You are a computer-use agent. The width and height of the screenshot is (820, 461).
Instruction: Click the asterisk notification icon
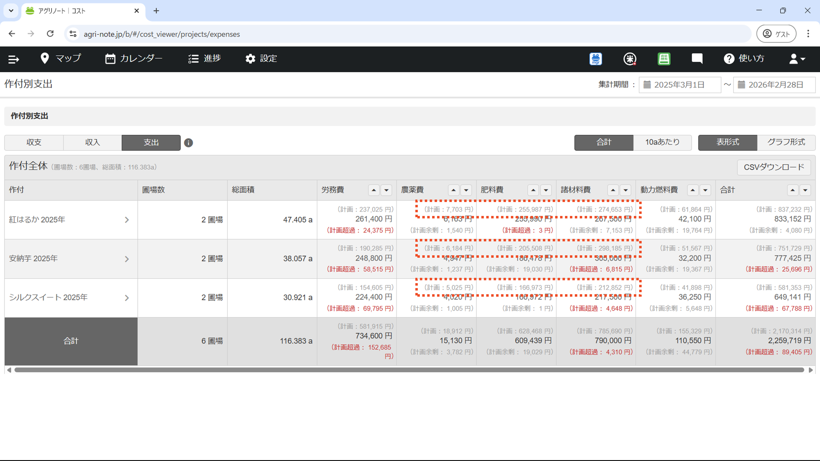[630, 59]
